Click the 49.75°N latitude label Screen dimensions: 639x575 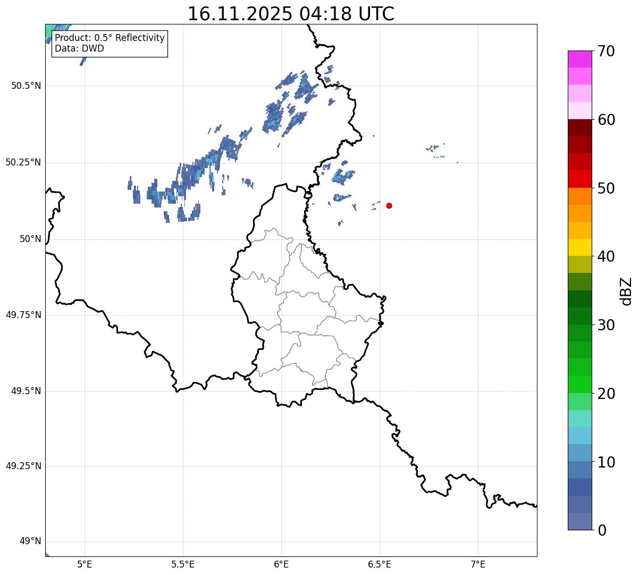[23, 315]
